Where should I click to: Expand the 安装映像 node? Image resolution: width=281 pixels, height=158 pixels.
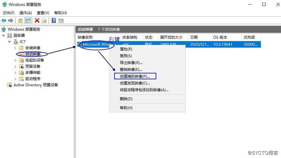(x=15, y=48)
